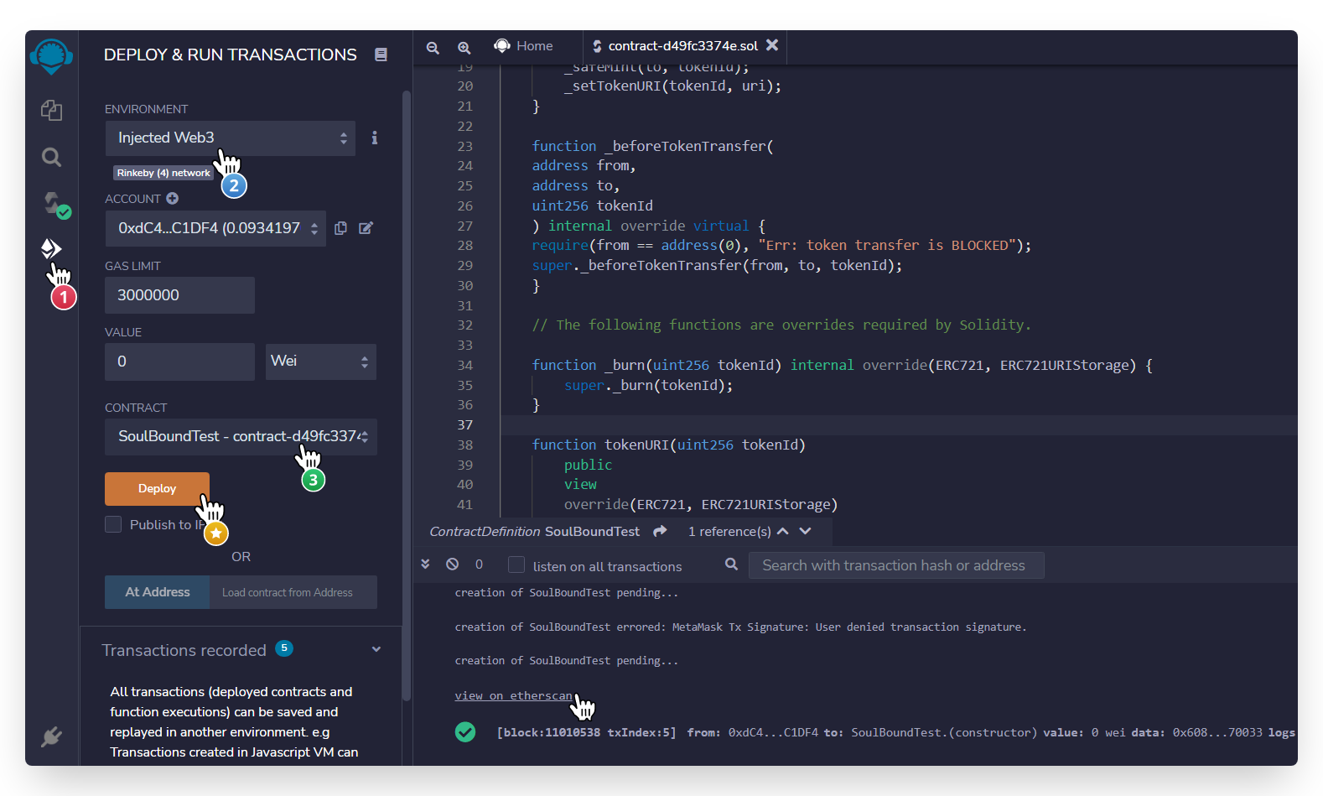Enable listen on all transactions

[x=516, y=565]
